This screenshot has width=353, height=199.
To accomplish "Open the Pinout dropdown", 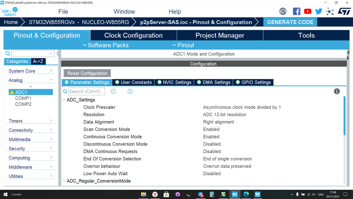I will tap(183, 45).
